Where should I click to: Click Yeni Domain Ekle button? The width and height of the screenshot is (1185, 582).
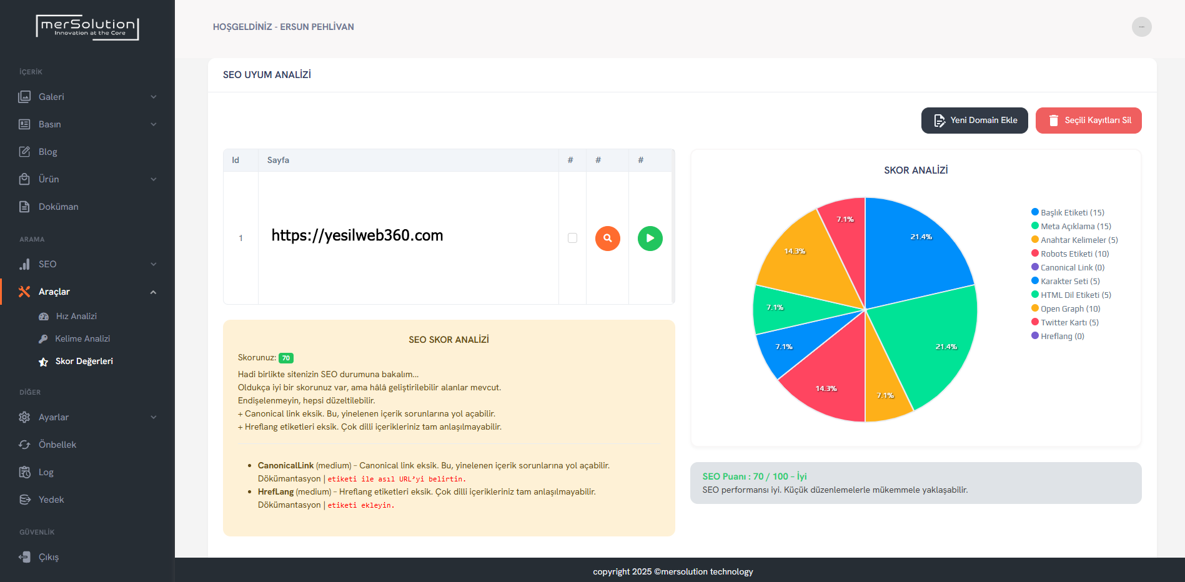coord(974,121)
